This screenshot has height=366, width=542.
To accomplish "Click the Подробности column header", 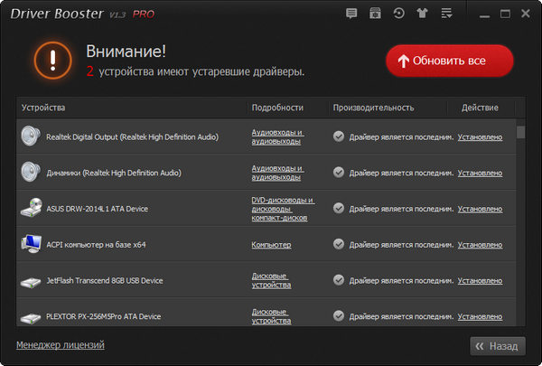I will [x=276, y=108].
